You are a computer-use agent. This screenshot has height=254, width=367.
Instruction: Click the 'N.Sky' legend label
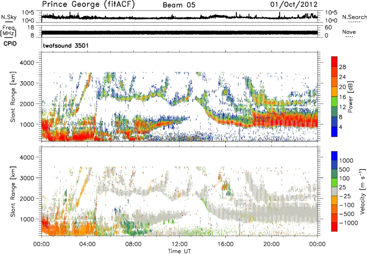pos(9,17)
